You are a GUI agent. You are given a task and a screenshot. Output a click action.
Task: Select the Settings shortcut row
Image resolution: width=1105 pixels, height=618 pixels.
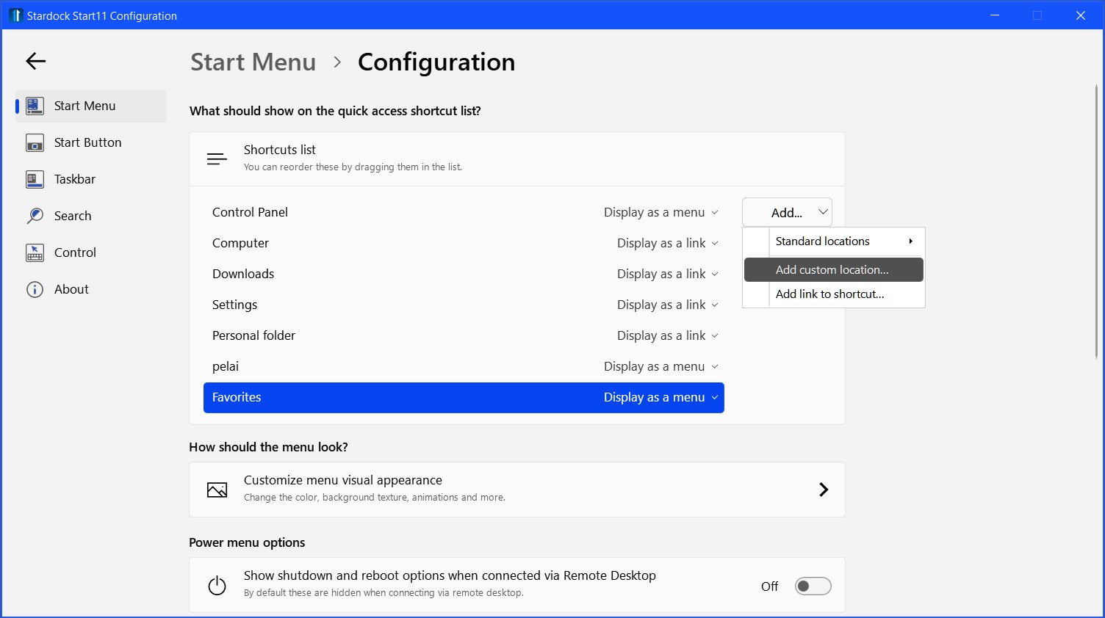coord(464,305)
